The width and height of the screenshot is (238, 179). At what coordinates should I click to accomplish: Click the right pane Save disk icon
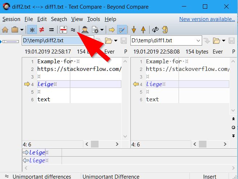coord(231,41)
